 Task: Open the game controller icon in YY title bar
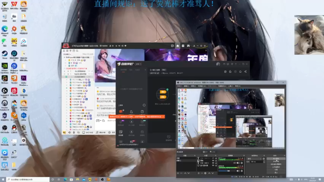click(188, 46)
